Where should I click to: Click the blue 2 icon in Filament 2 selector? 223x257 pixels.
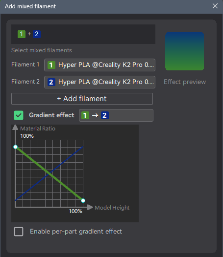tap(51, 82)
